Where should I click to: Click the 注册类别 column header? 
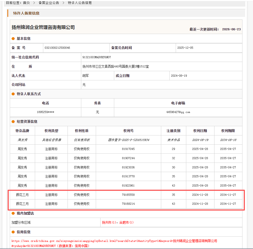coord(173,131)
